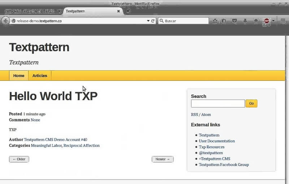Screen dimensions: 289x184
Task: Open the Comments None link
Action: [x=35, y=120]
